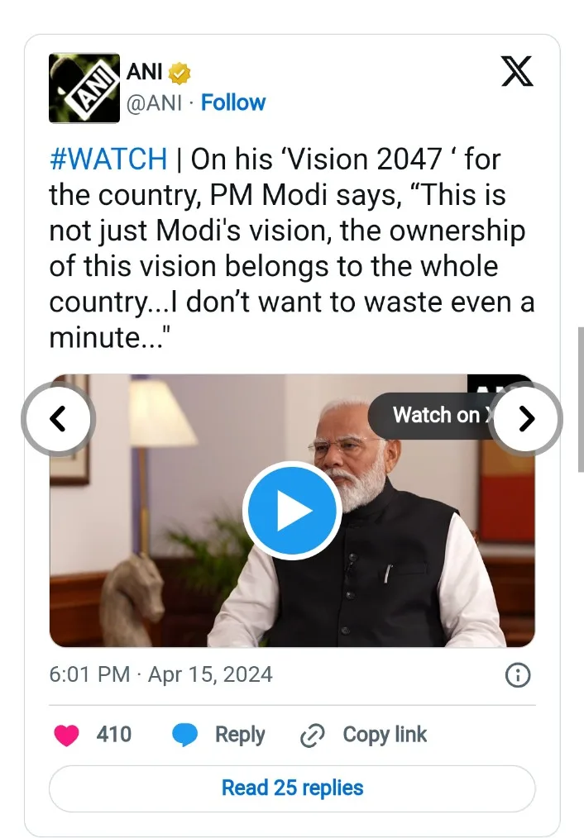
Task: Open the #WATCH hashtag
Action: click(108, 160)
